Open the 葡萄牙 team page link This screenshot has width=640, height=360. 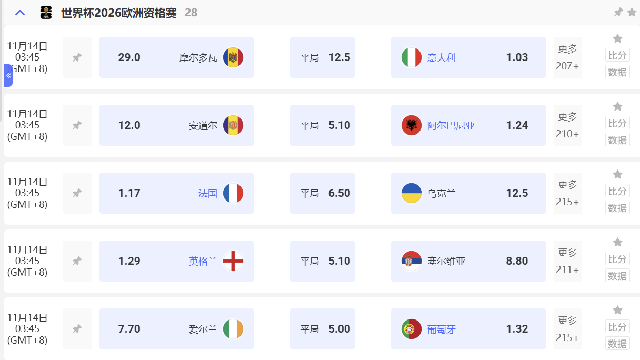[441, 329]
